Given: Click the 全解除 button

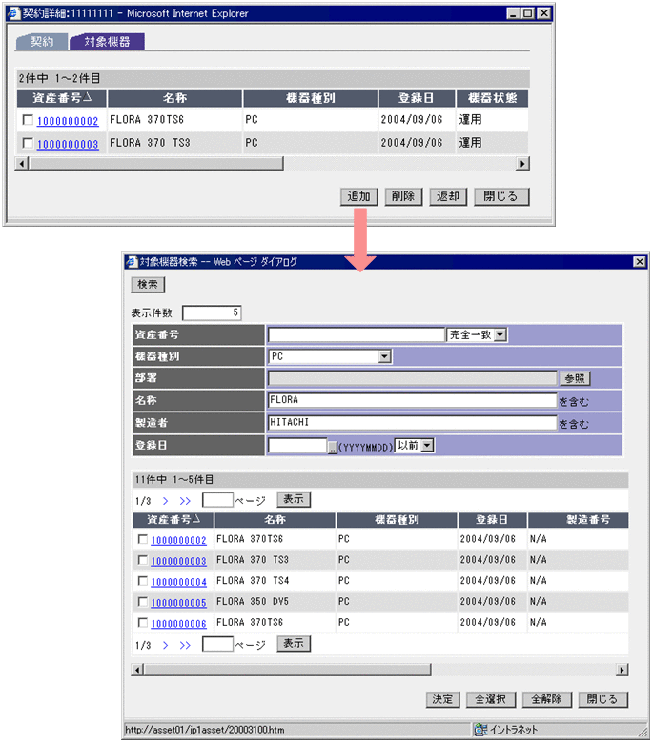Looking at the screenshot, I should coord(546,699).
